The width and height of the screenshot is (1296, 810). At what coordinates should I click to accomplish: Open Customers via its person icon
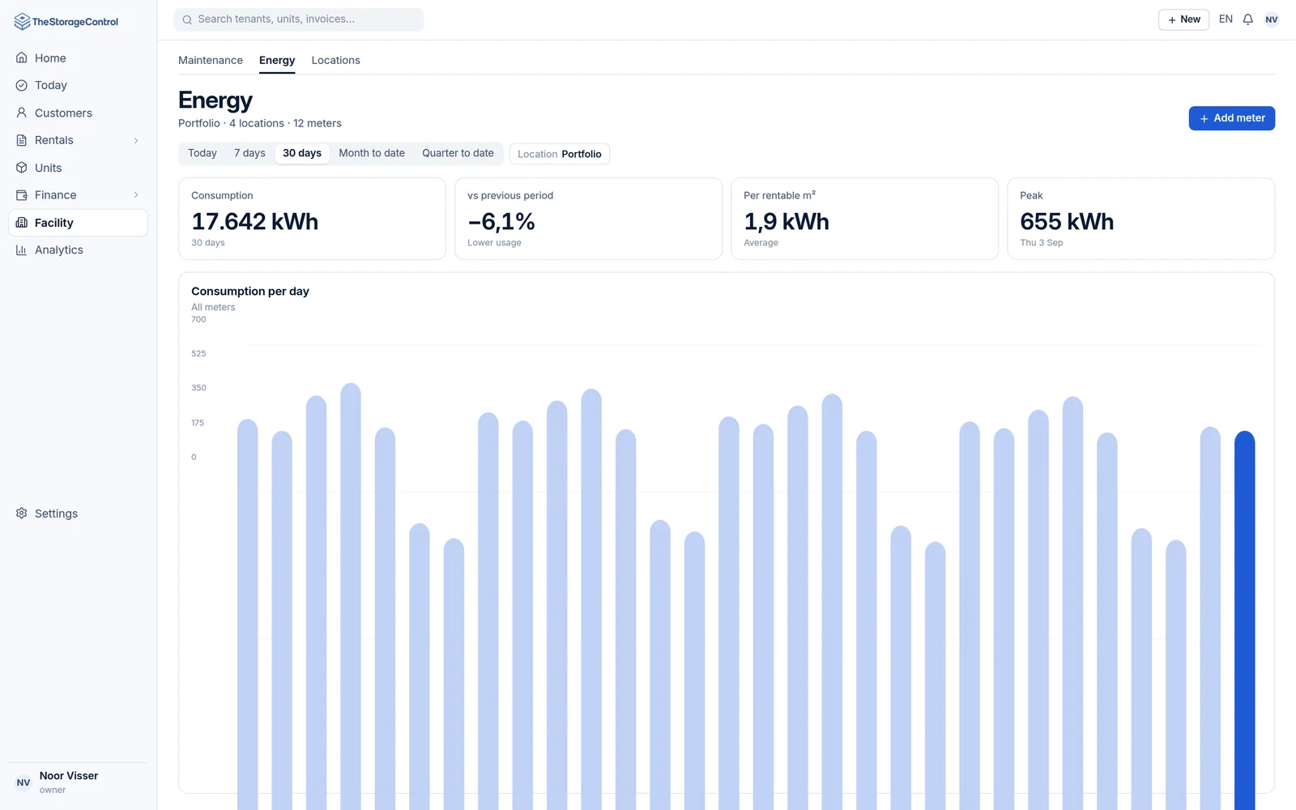point(22,113)
